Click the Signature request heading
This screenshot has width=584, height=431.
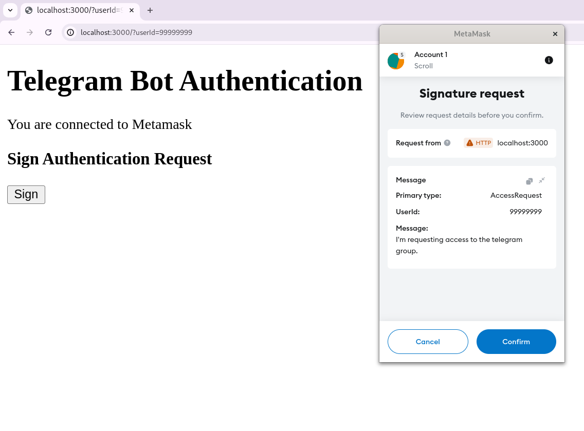click(471, 93)
